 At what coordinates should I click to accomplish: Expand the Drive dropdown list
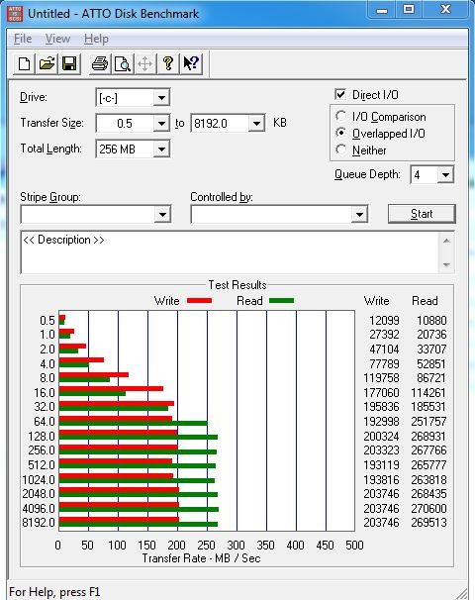[161, 98]
